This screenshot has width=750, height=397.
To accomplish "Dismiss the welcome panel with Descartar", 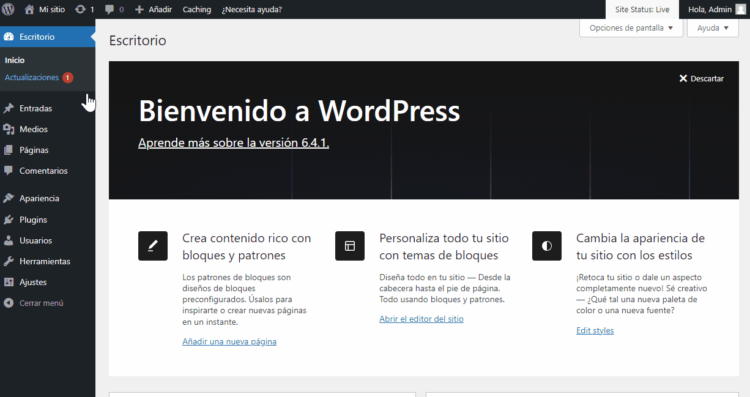I will [701, 78].
